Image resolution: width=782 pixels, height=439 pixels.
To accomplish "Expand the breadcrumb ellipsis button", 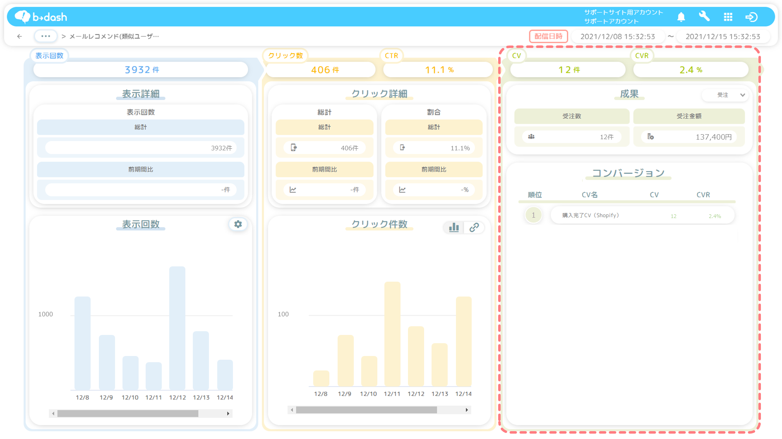I will click(46, 36).
